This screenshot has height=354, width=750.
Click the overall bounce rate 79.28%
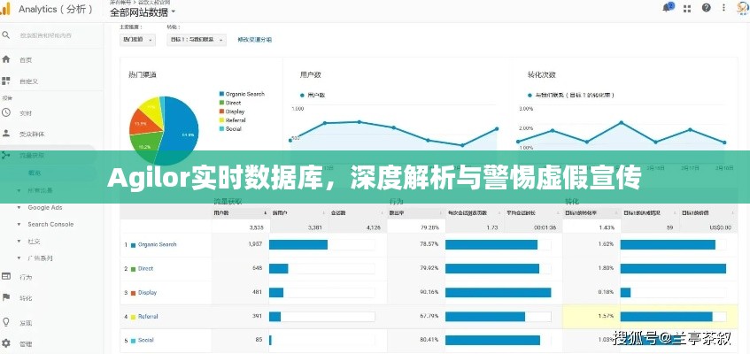tap(429, 227)
